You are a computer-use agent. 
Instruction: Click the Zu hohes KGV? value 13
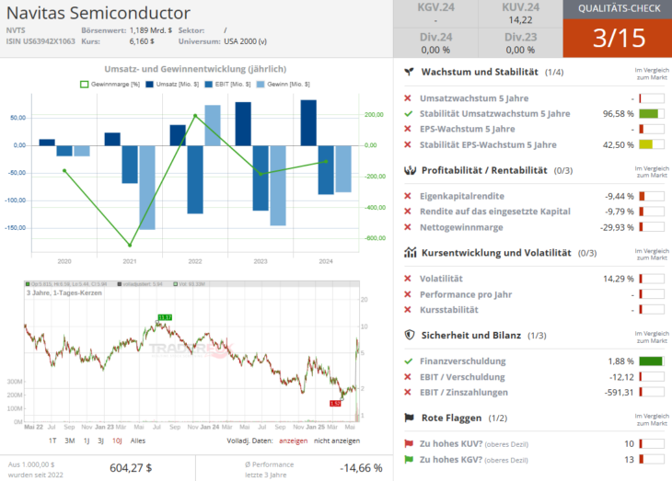coord(629,460)
